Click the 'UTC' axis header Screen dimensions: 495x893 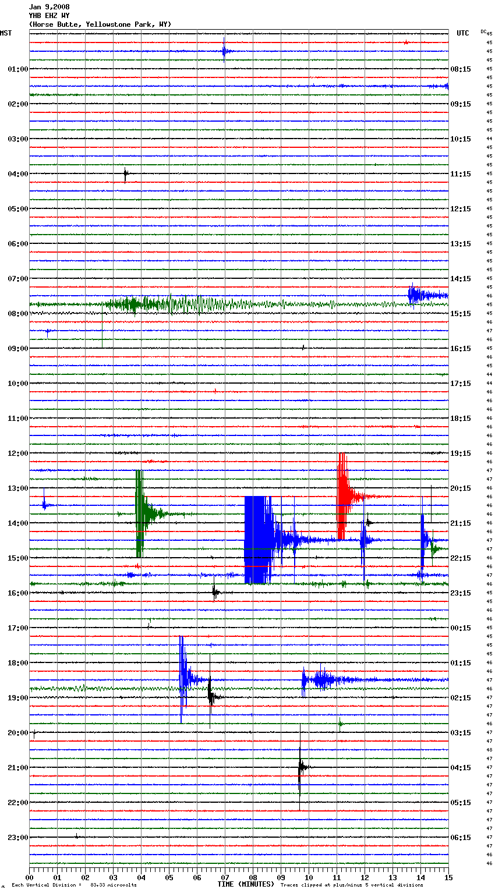click(x=463, y=33)
